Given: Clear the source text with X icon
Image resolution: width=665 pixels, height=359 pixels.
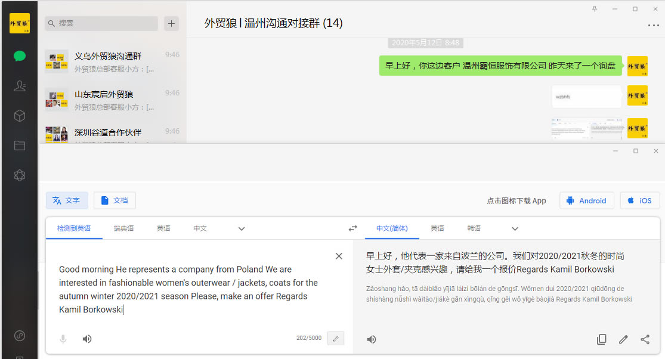Looking at the screenshot, I should tap(339, 256).
